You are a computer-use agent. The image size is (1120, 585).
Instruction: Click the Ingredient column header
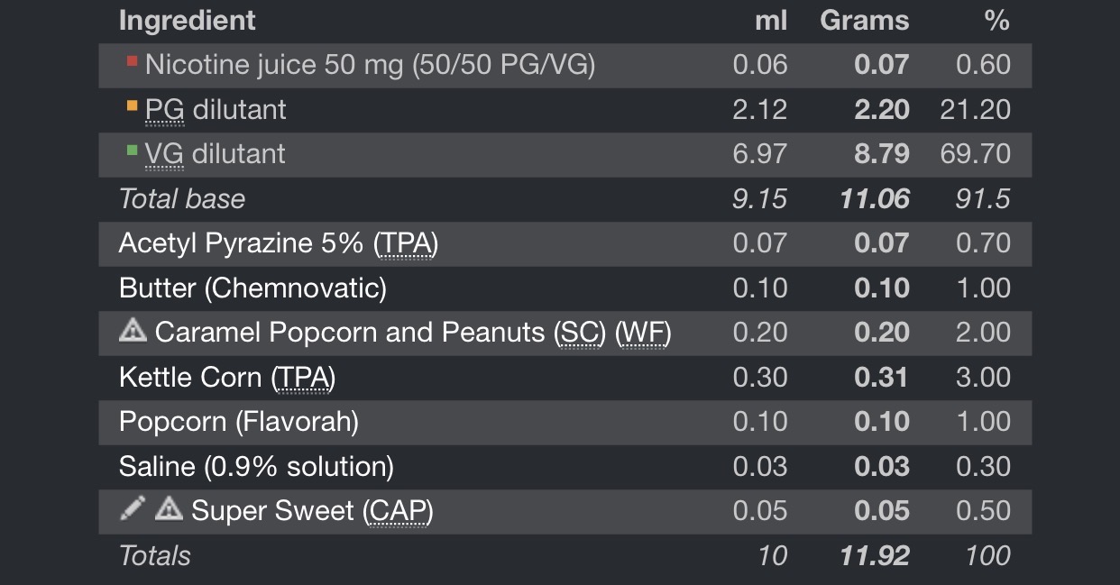[188, 21]
